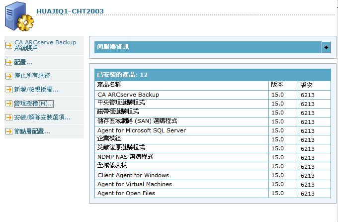Viewport: 338px width, 222px height.
Task: Open 新增/檢視授權... link
Action: pos(36,90)
